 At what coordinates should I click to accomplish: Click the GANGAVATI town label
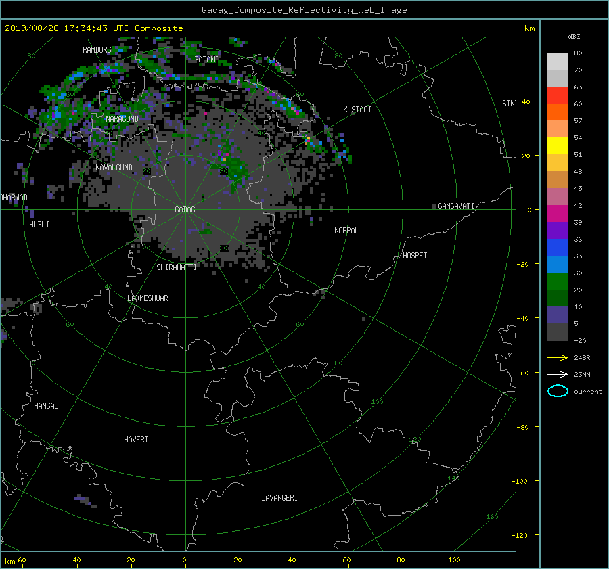point(456,206)
